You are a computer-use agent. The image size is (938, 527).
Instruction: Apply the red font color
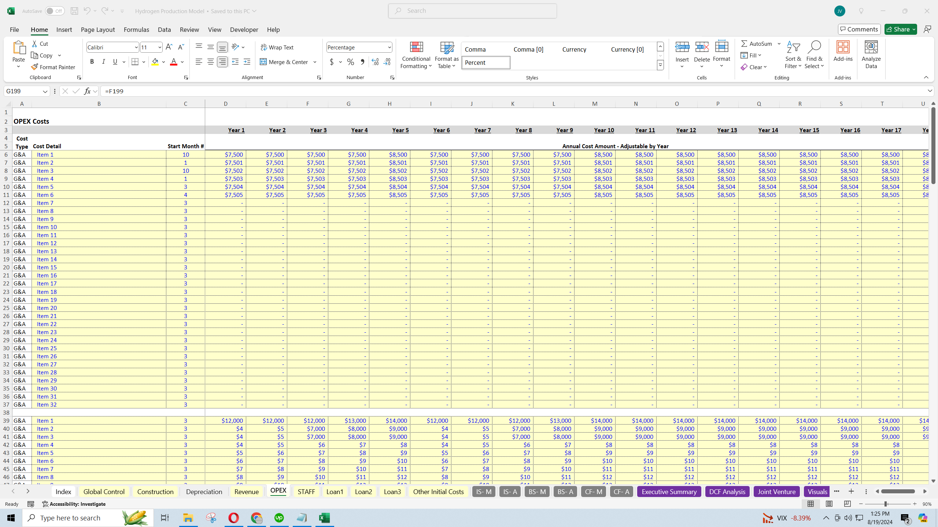pos(174,62)
